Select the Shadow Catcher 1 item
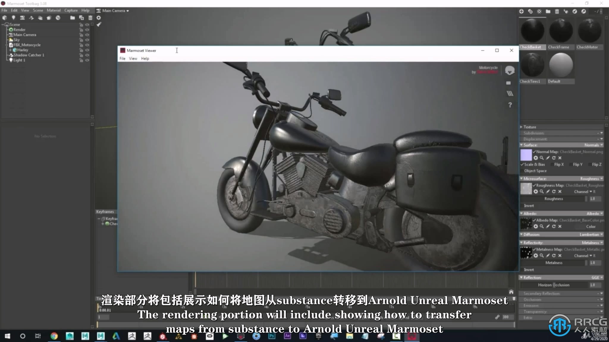The height and width of the screenshot is (342, 609). coord(29,55)
